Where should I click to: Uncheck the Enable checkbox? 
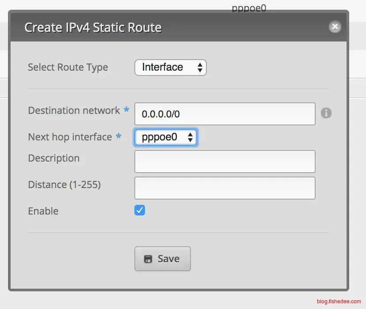(x=140, y=211)
